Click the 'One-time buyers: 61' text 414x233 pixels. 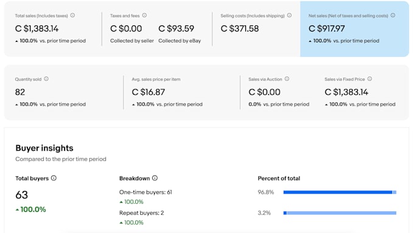[146, 192]
